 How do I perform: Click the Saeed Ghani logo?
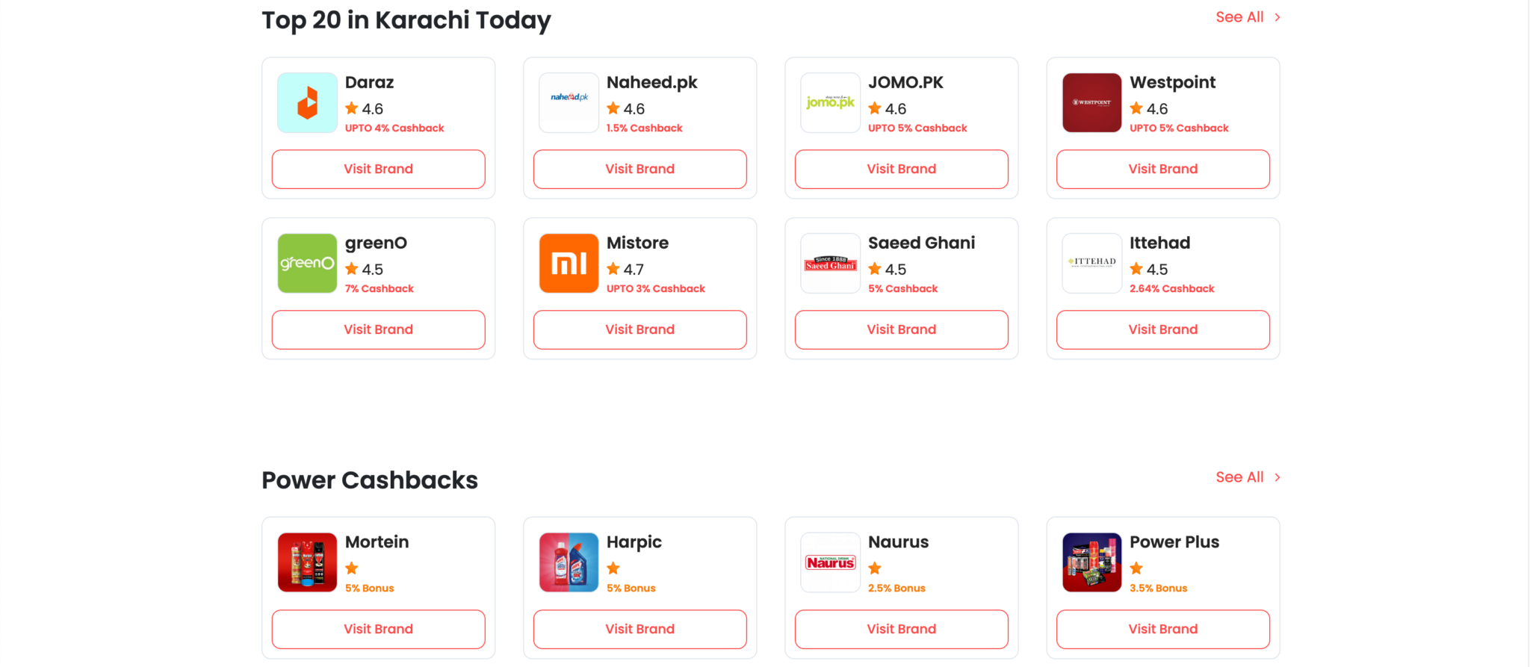point(830,263)
